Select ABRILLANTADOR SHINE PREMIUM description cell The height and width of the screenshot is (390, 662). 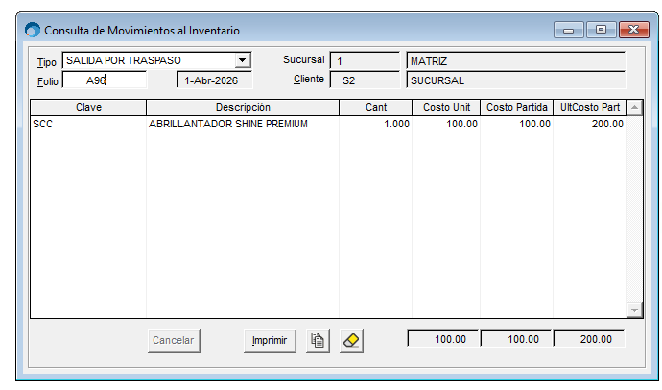(x=243, y=124)
